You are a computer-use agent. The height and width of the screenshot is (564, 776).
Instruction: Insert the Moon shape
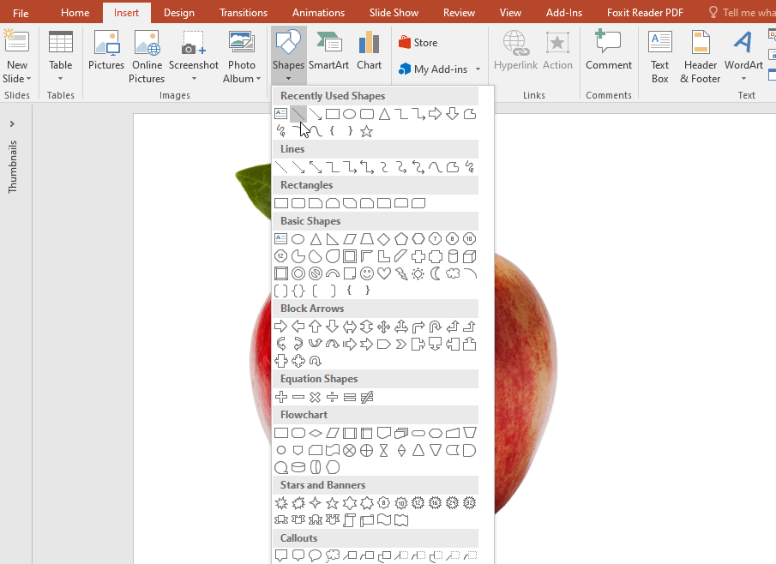coord(436,273)
